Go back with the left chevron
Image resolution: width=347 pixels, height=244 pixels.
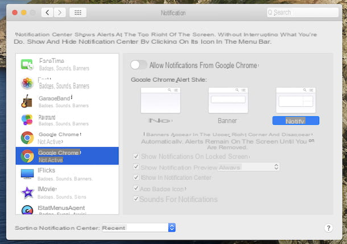click(x=47, y=12)
